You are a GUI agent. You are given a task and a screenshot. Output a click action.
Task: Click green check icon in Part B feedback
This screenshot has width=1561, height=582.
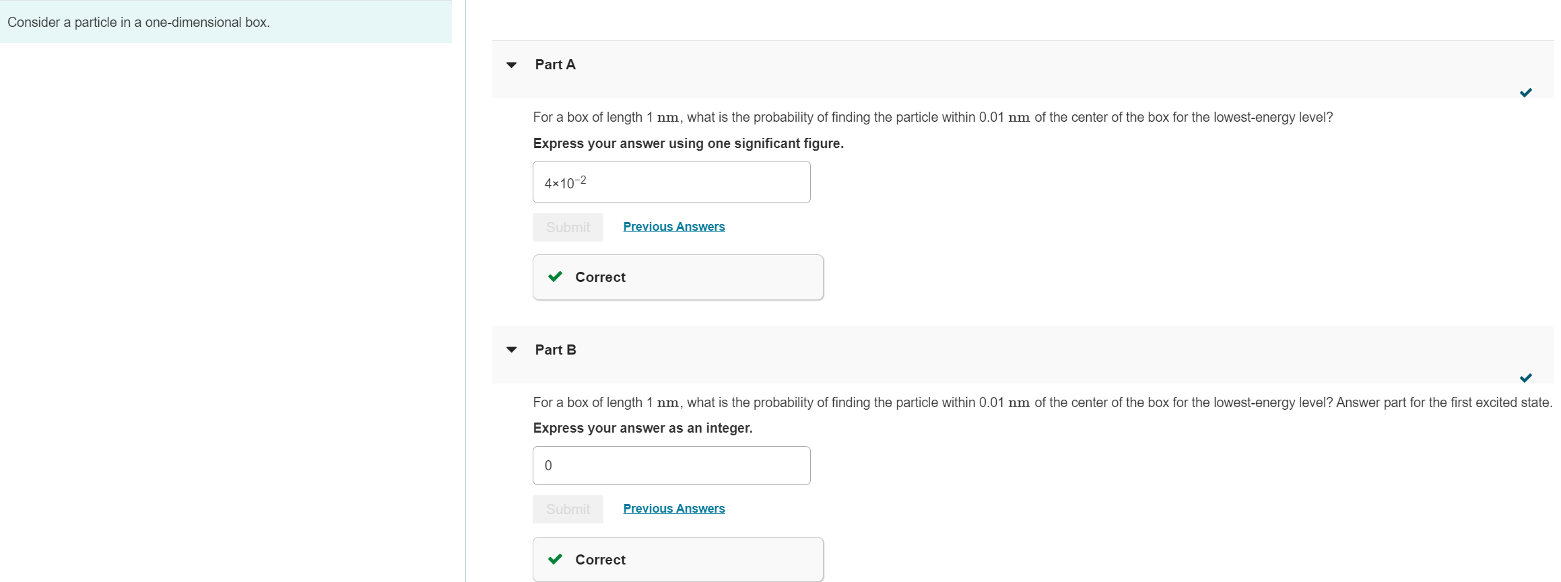pyautogui.click(x=556, y=559)
